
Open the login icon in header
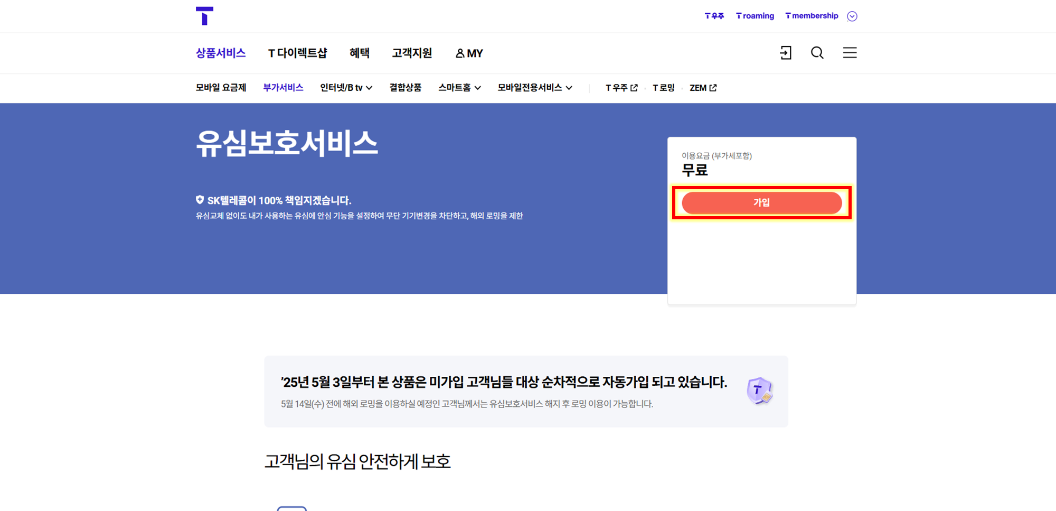tap(786, 53)
